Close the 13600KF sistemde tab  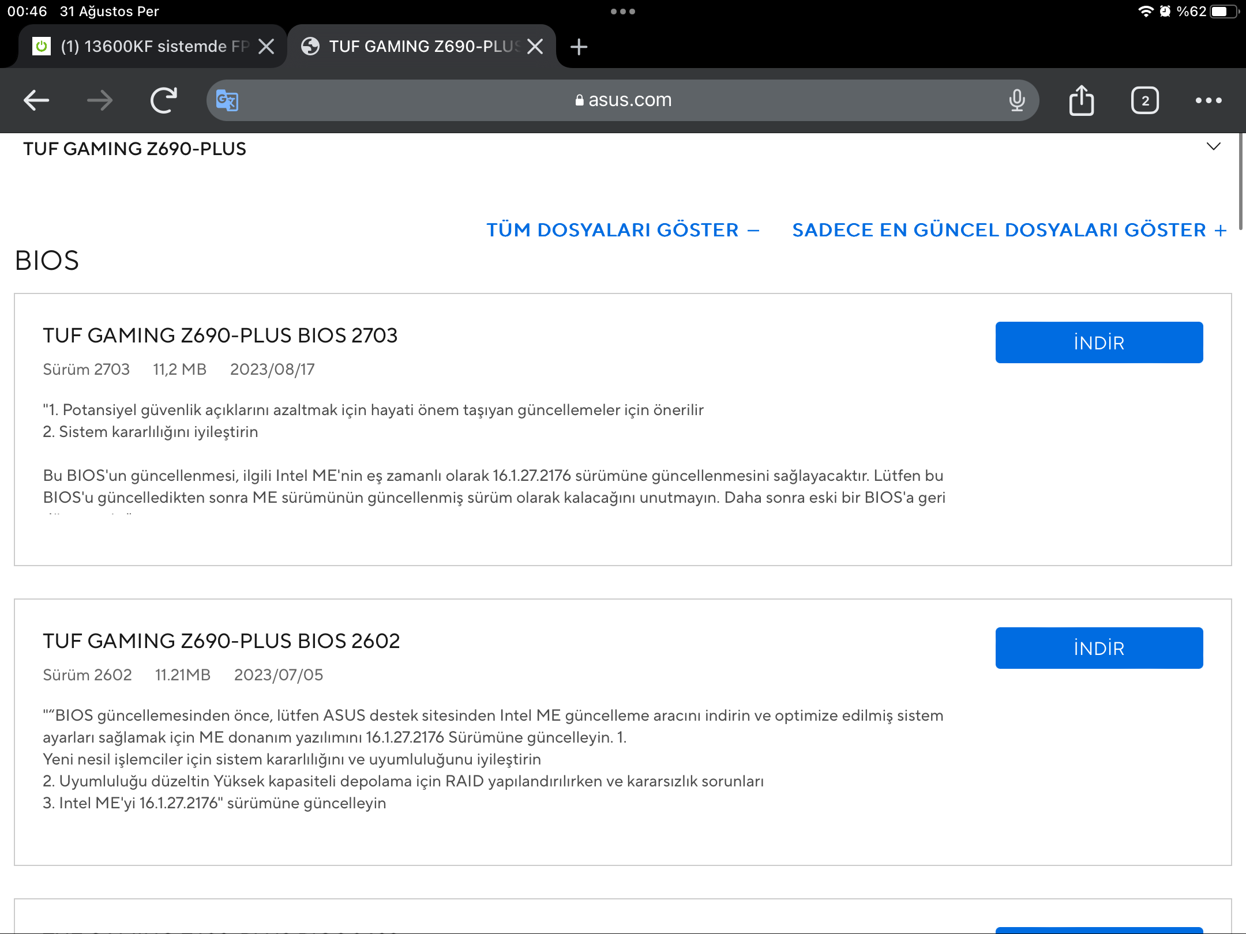tap(266, 47)
